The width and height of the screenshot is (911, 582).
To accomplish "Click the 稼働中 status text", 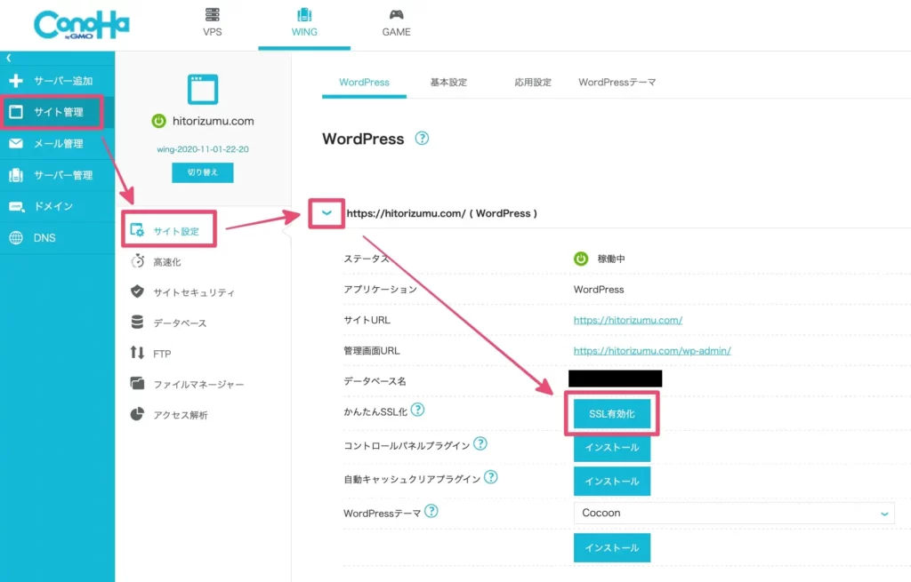I will 611,259.
